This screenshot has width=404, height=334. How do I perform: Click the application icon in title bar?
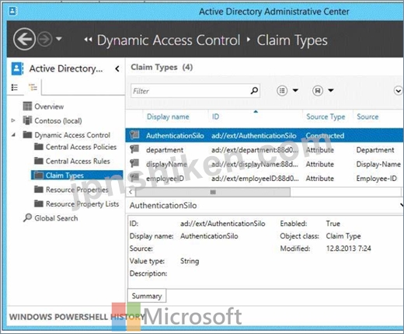click(x=12, y=11)
